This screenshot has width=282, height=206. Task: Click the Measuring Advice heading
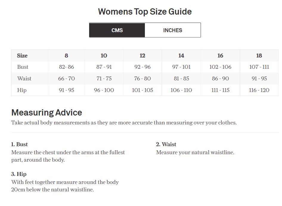coord(47,113)
